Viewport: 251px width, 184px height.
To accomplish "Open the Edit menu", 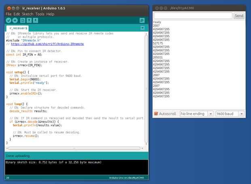I will pyautogui.click(x=17, y=14).
